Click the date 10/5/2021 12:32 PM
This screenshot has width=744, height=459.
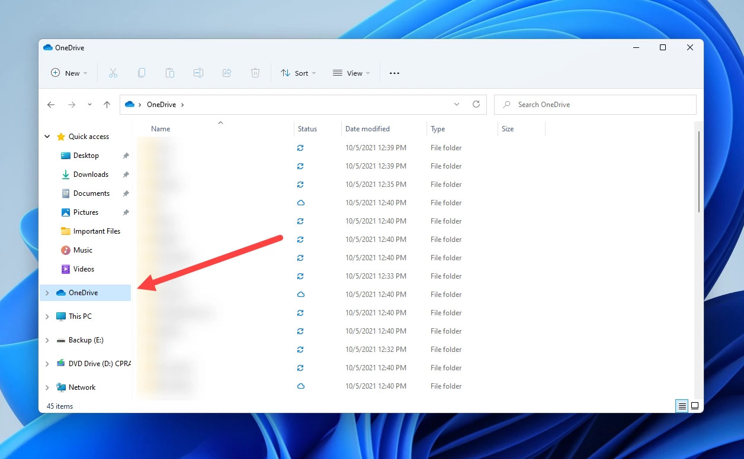click(376, 350)
